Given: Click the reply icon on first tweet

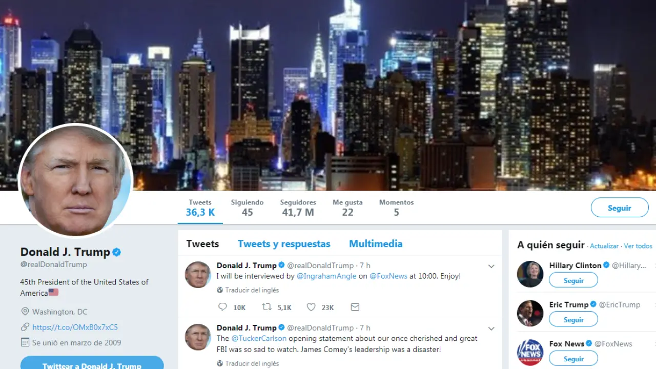Looking at the screenshot, I should pos(222,307).
